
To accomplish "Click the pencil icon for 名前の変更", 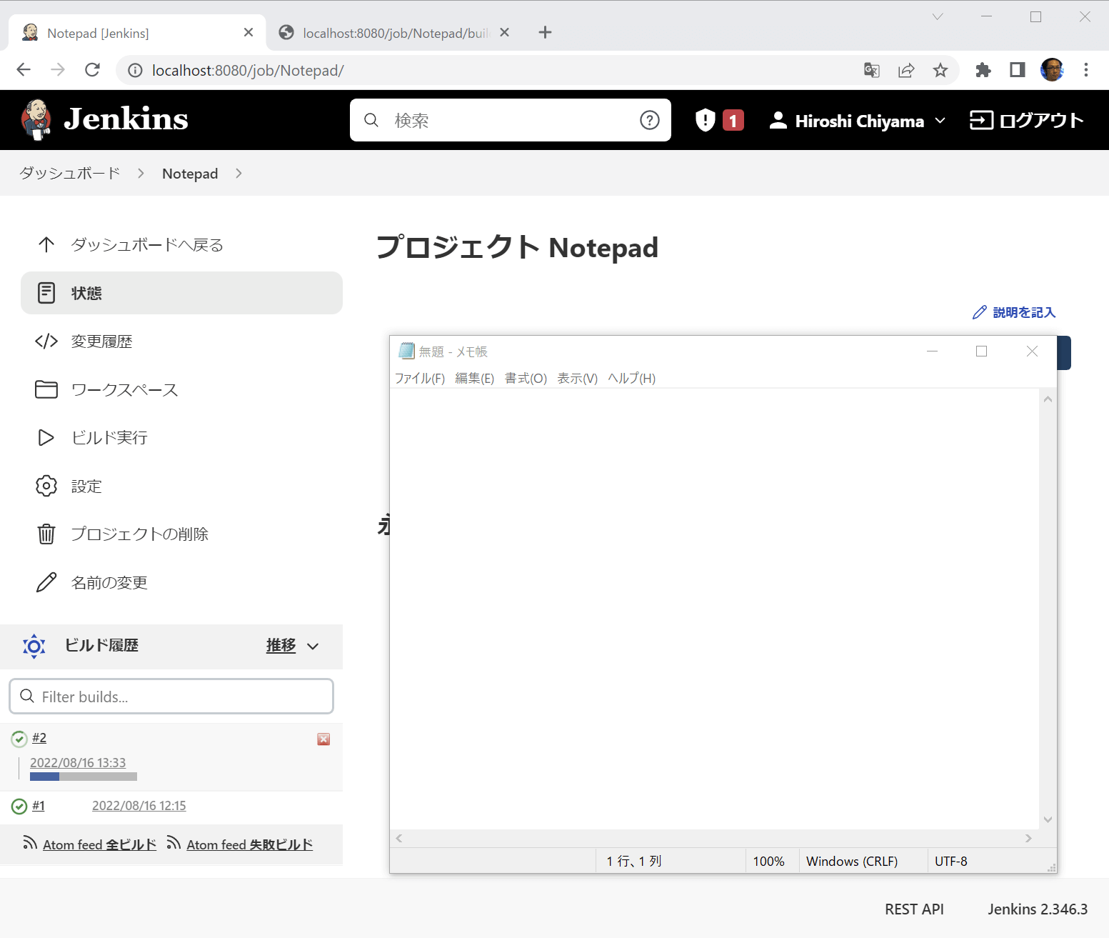I will [x=46, y=582].
